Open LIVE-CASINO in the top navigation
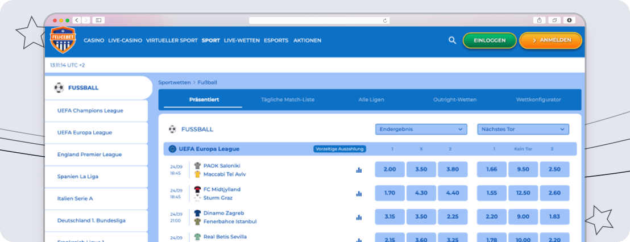630x242 pixels. 125,40
